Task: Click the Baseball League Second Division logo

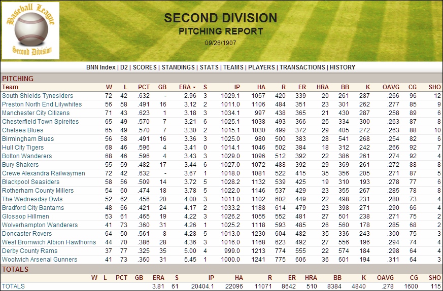Action: [x=30, y=30]
